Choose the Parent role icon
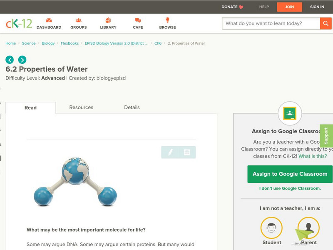This screenshot has width=333, height=250. (x=309, y=228)
